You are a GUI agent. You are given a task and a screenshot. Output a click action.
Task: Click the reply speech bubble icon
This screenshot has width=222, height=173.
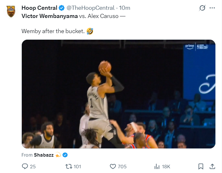click(x=25, y=166)
